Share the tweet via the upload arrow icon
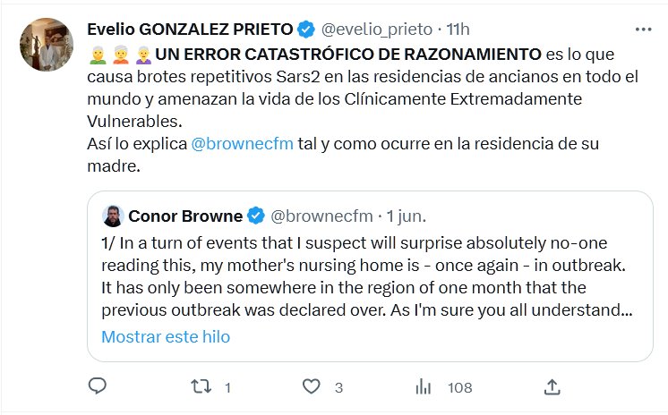The width and height of the screenshot is (668, 415). 552,386
